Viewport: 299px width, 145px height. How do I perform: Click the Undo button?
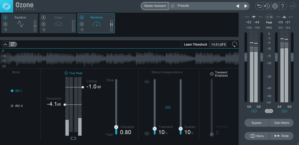[259, 6]
